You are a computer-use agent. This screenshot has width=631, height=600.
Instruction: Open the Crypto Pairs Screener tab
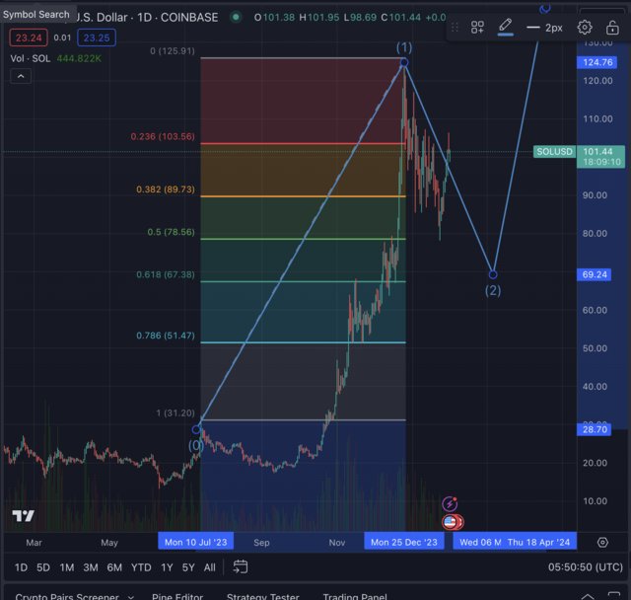pos(67,596)
